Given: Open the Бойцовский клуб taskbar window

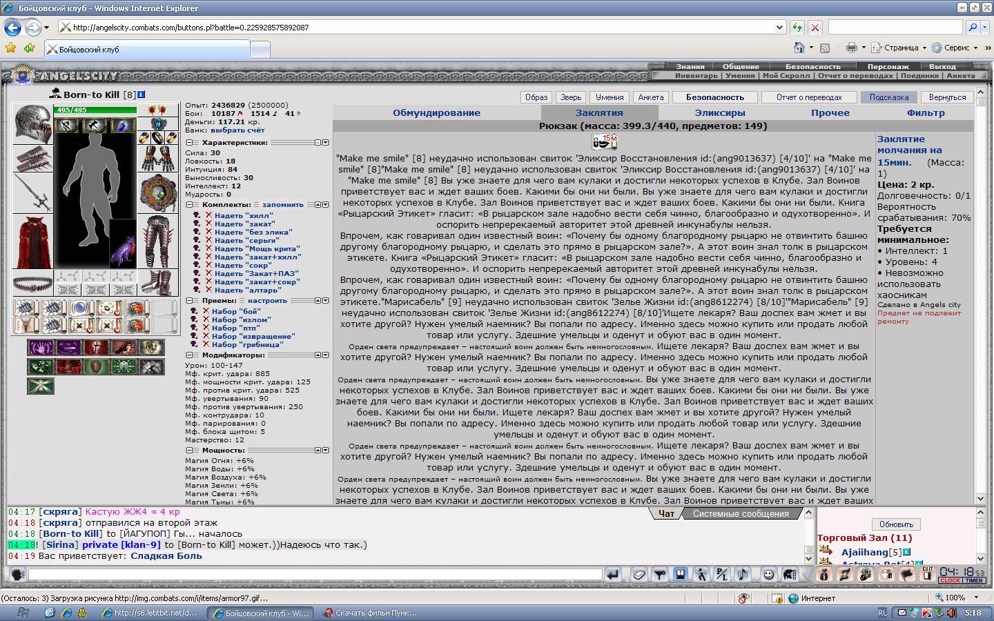Looking at the screenshot, I should pos(261,613).
